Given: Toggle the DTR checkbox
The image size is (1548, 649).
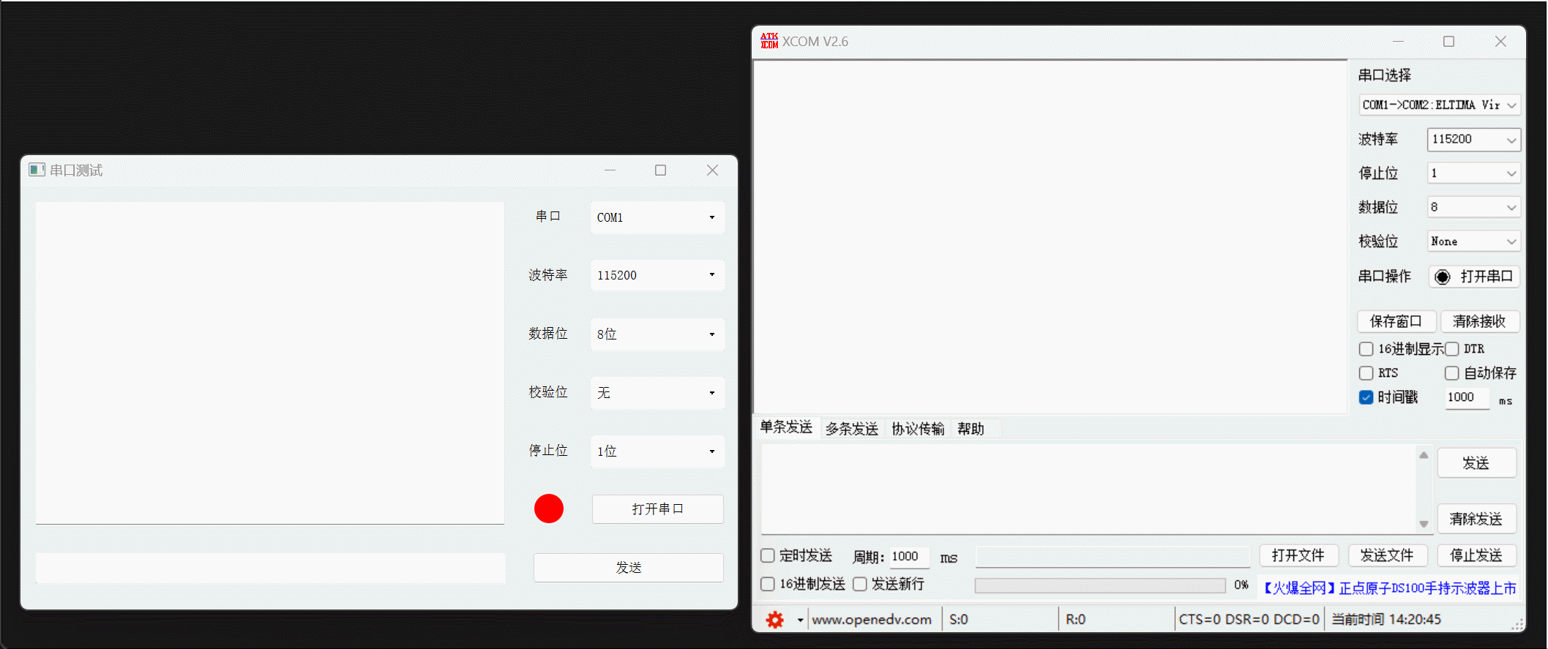Looking at the screenshot, I should (x=1452, y=349).
